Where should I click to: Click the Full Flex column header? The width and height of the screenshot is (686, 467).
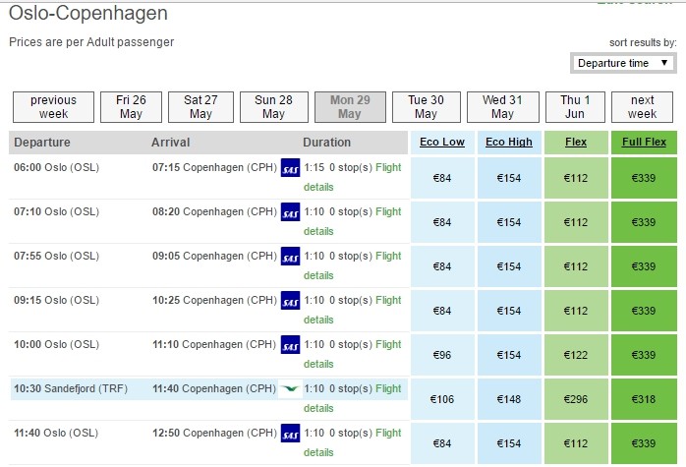(644, 143)
